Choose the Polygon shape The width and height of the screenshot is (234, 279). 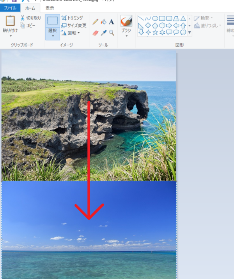[x=176, y=18]
